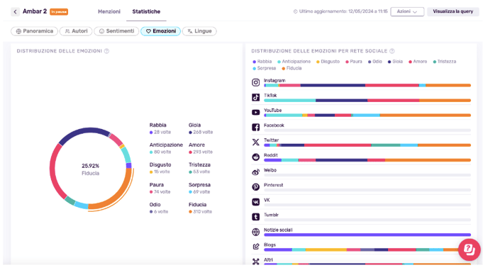
Task: Click the Weibo network icon
Action: click(255, 172)
